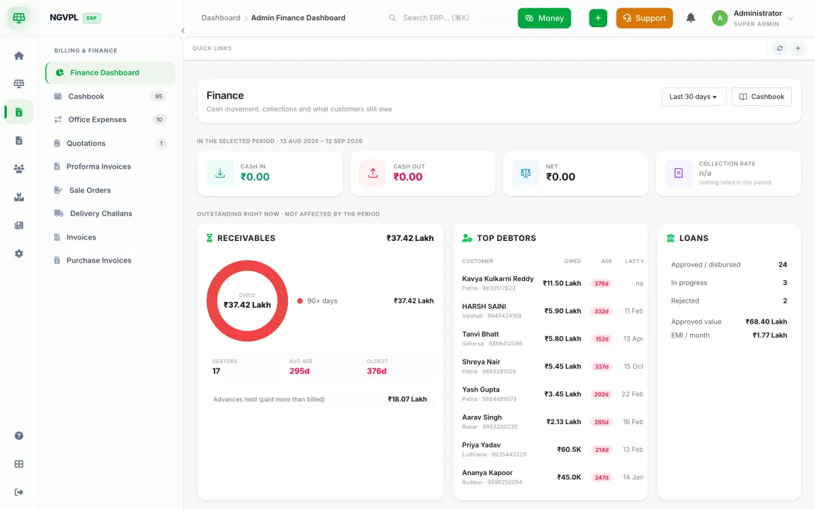This screenshot has height=509, width=815.
Task: Click the Collection Rate percent icon
Action: 678,173
